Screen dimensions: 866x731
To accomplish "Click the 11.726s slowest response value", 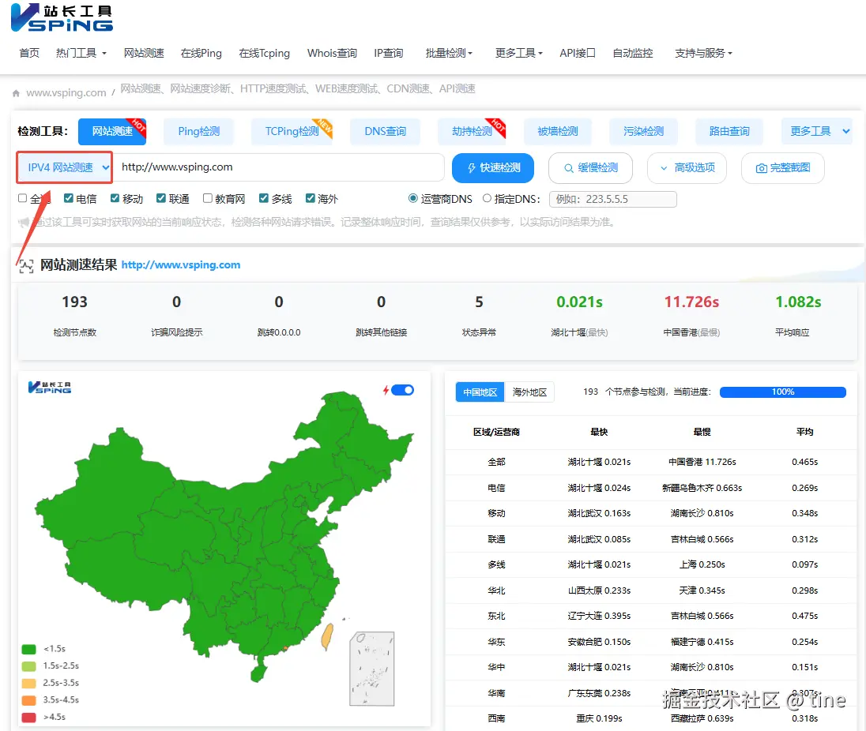I will pos(691,302).
